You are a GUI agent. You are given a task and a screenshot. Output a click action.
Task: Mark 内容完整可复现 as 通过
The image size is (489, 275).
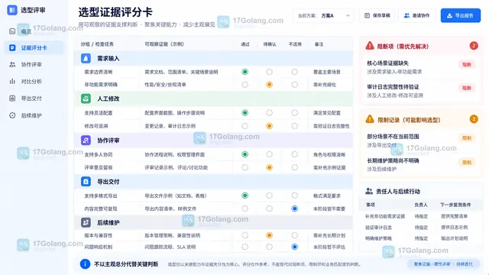point(244,209)
